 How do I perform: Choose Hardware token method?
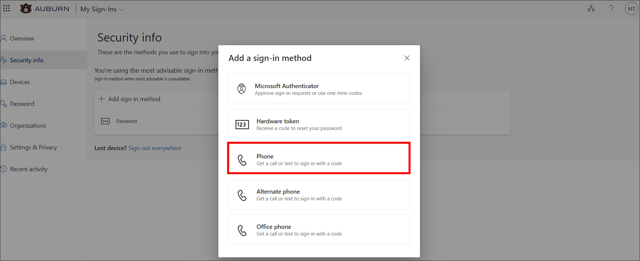[319, 124]
